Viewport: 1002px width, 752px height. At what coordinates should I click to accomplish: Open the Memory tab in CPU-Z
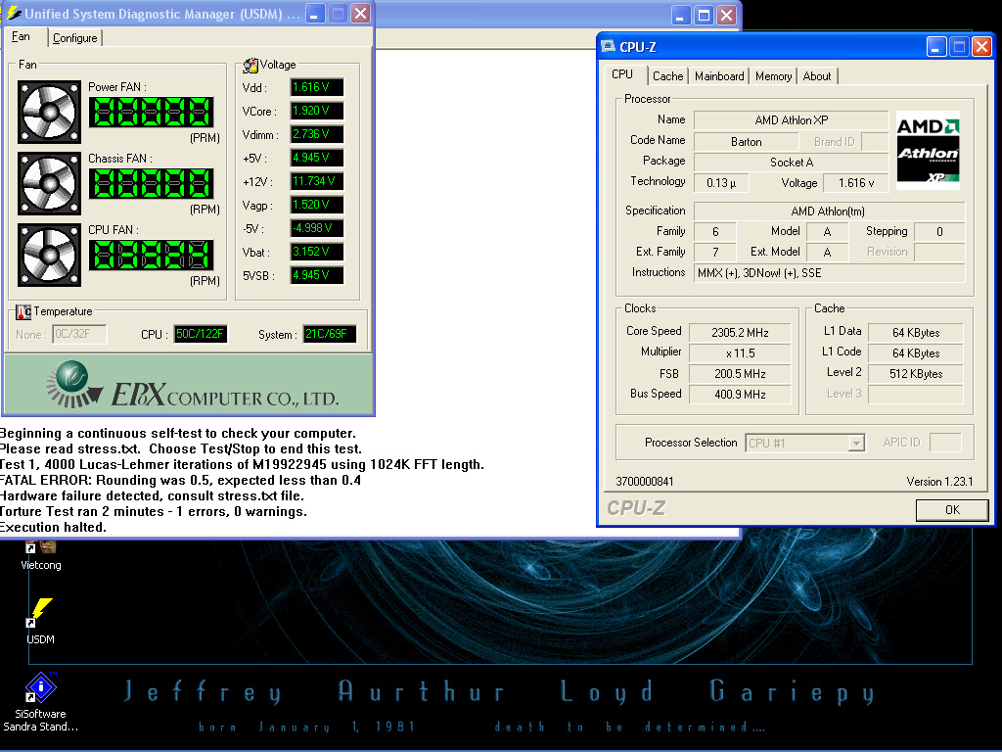tap(773, 76)
